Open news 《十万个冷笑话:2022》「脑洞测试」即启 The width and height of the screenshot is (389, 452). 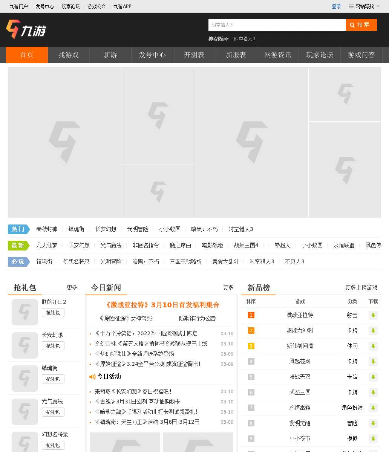point(146,333)
